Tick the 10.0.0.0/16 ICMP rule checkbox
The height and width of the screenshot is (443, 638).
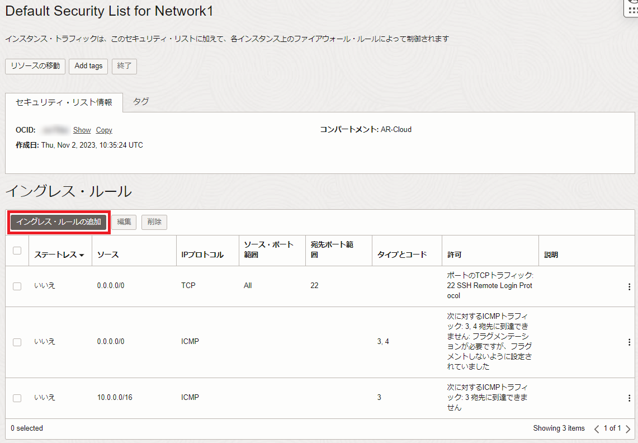tap(17, 398)
